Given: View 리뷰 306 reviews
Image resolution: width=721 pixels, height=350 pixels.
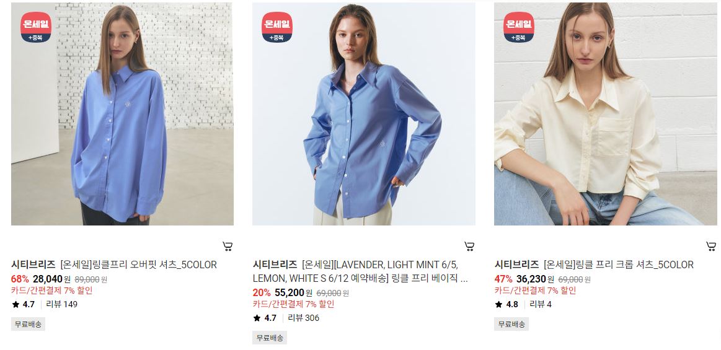Looking at the screenshot, I should 304,318.
